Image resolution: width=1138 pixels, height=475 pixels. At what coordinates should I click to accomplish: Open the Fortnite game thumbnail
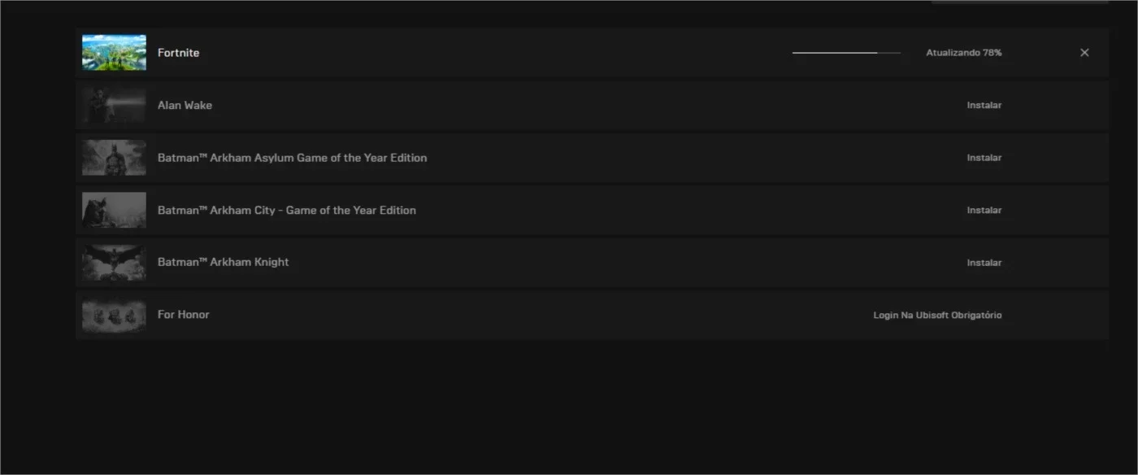pos(115,53)
